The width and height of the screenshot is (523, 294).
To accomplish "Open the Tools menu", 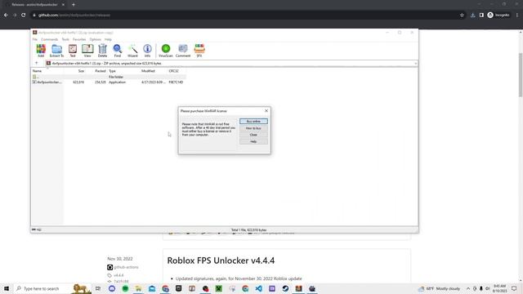I will pos(65,39).
